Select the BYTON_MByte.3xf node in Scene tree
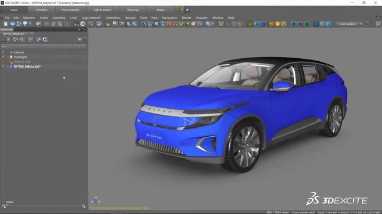The image size is (382, 214). pyautogui.click(x=27, y=66)
